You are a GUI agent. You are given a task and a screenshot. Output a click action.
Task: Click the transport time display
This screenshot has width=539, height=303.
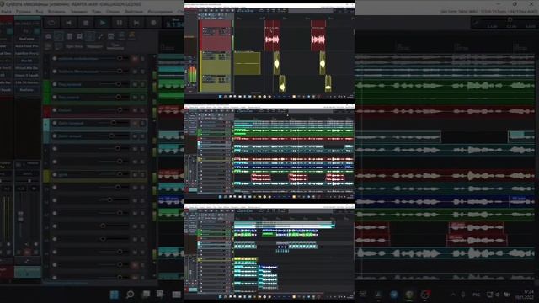(174, 23)
